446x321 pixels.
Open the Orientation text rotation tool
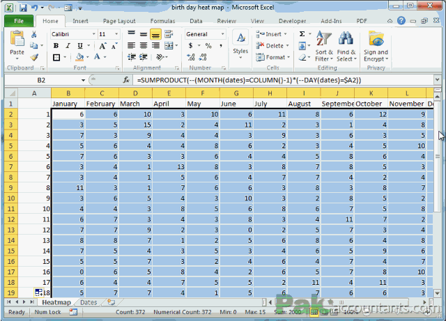point(160,57)
